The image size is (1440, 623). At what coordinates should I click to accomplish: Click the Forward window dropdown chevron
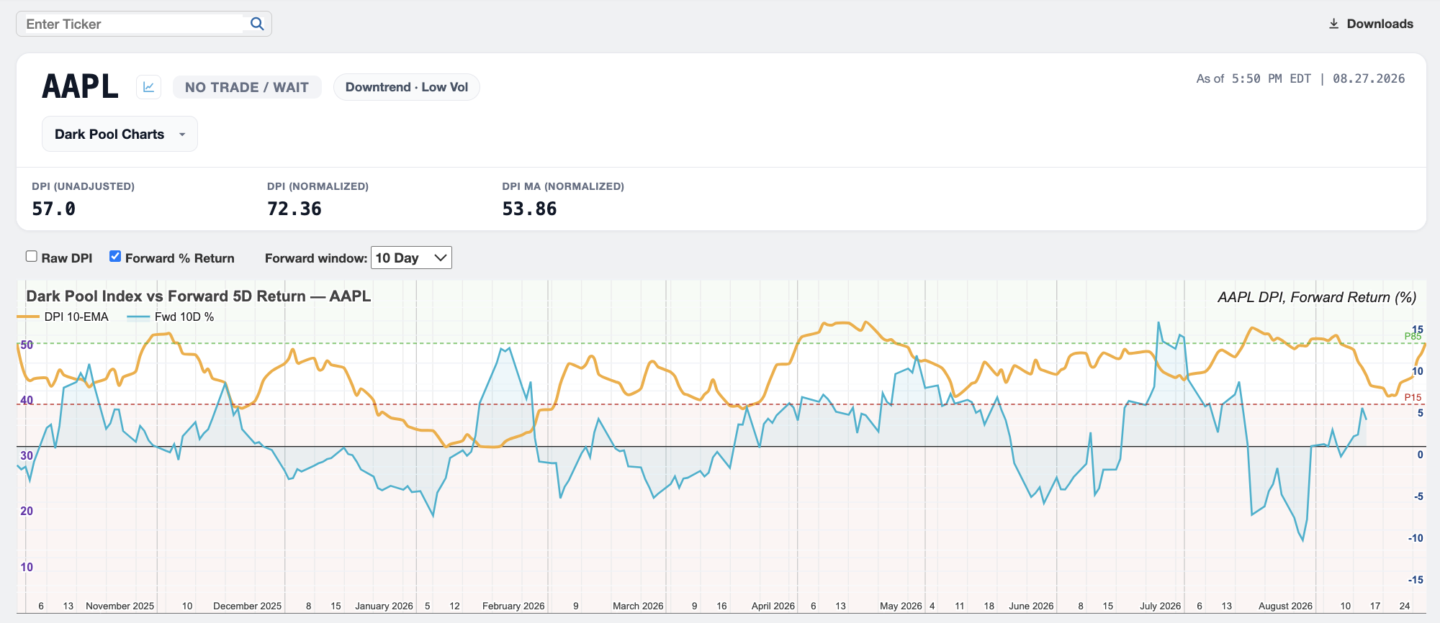(441, 258)
